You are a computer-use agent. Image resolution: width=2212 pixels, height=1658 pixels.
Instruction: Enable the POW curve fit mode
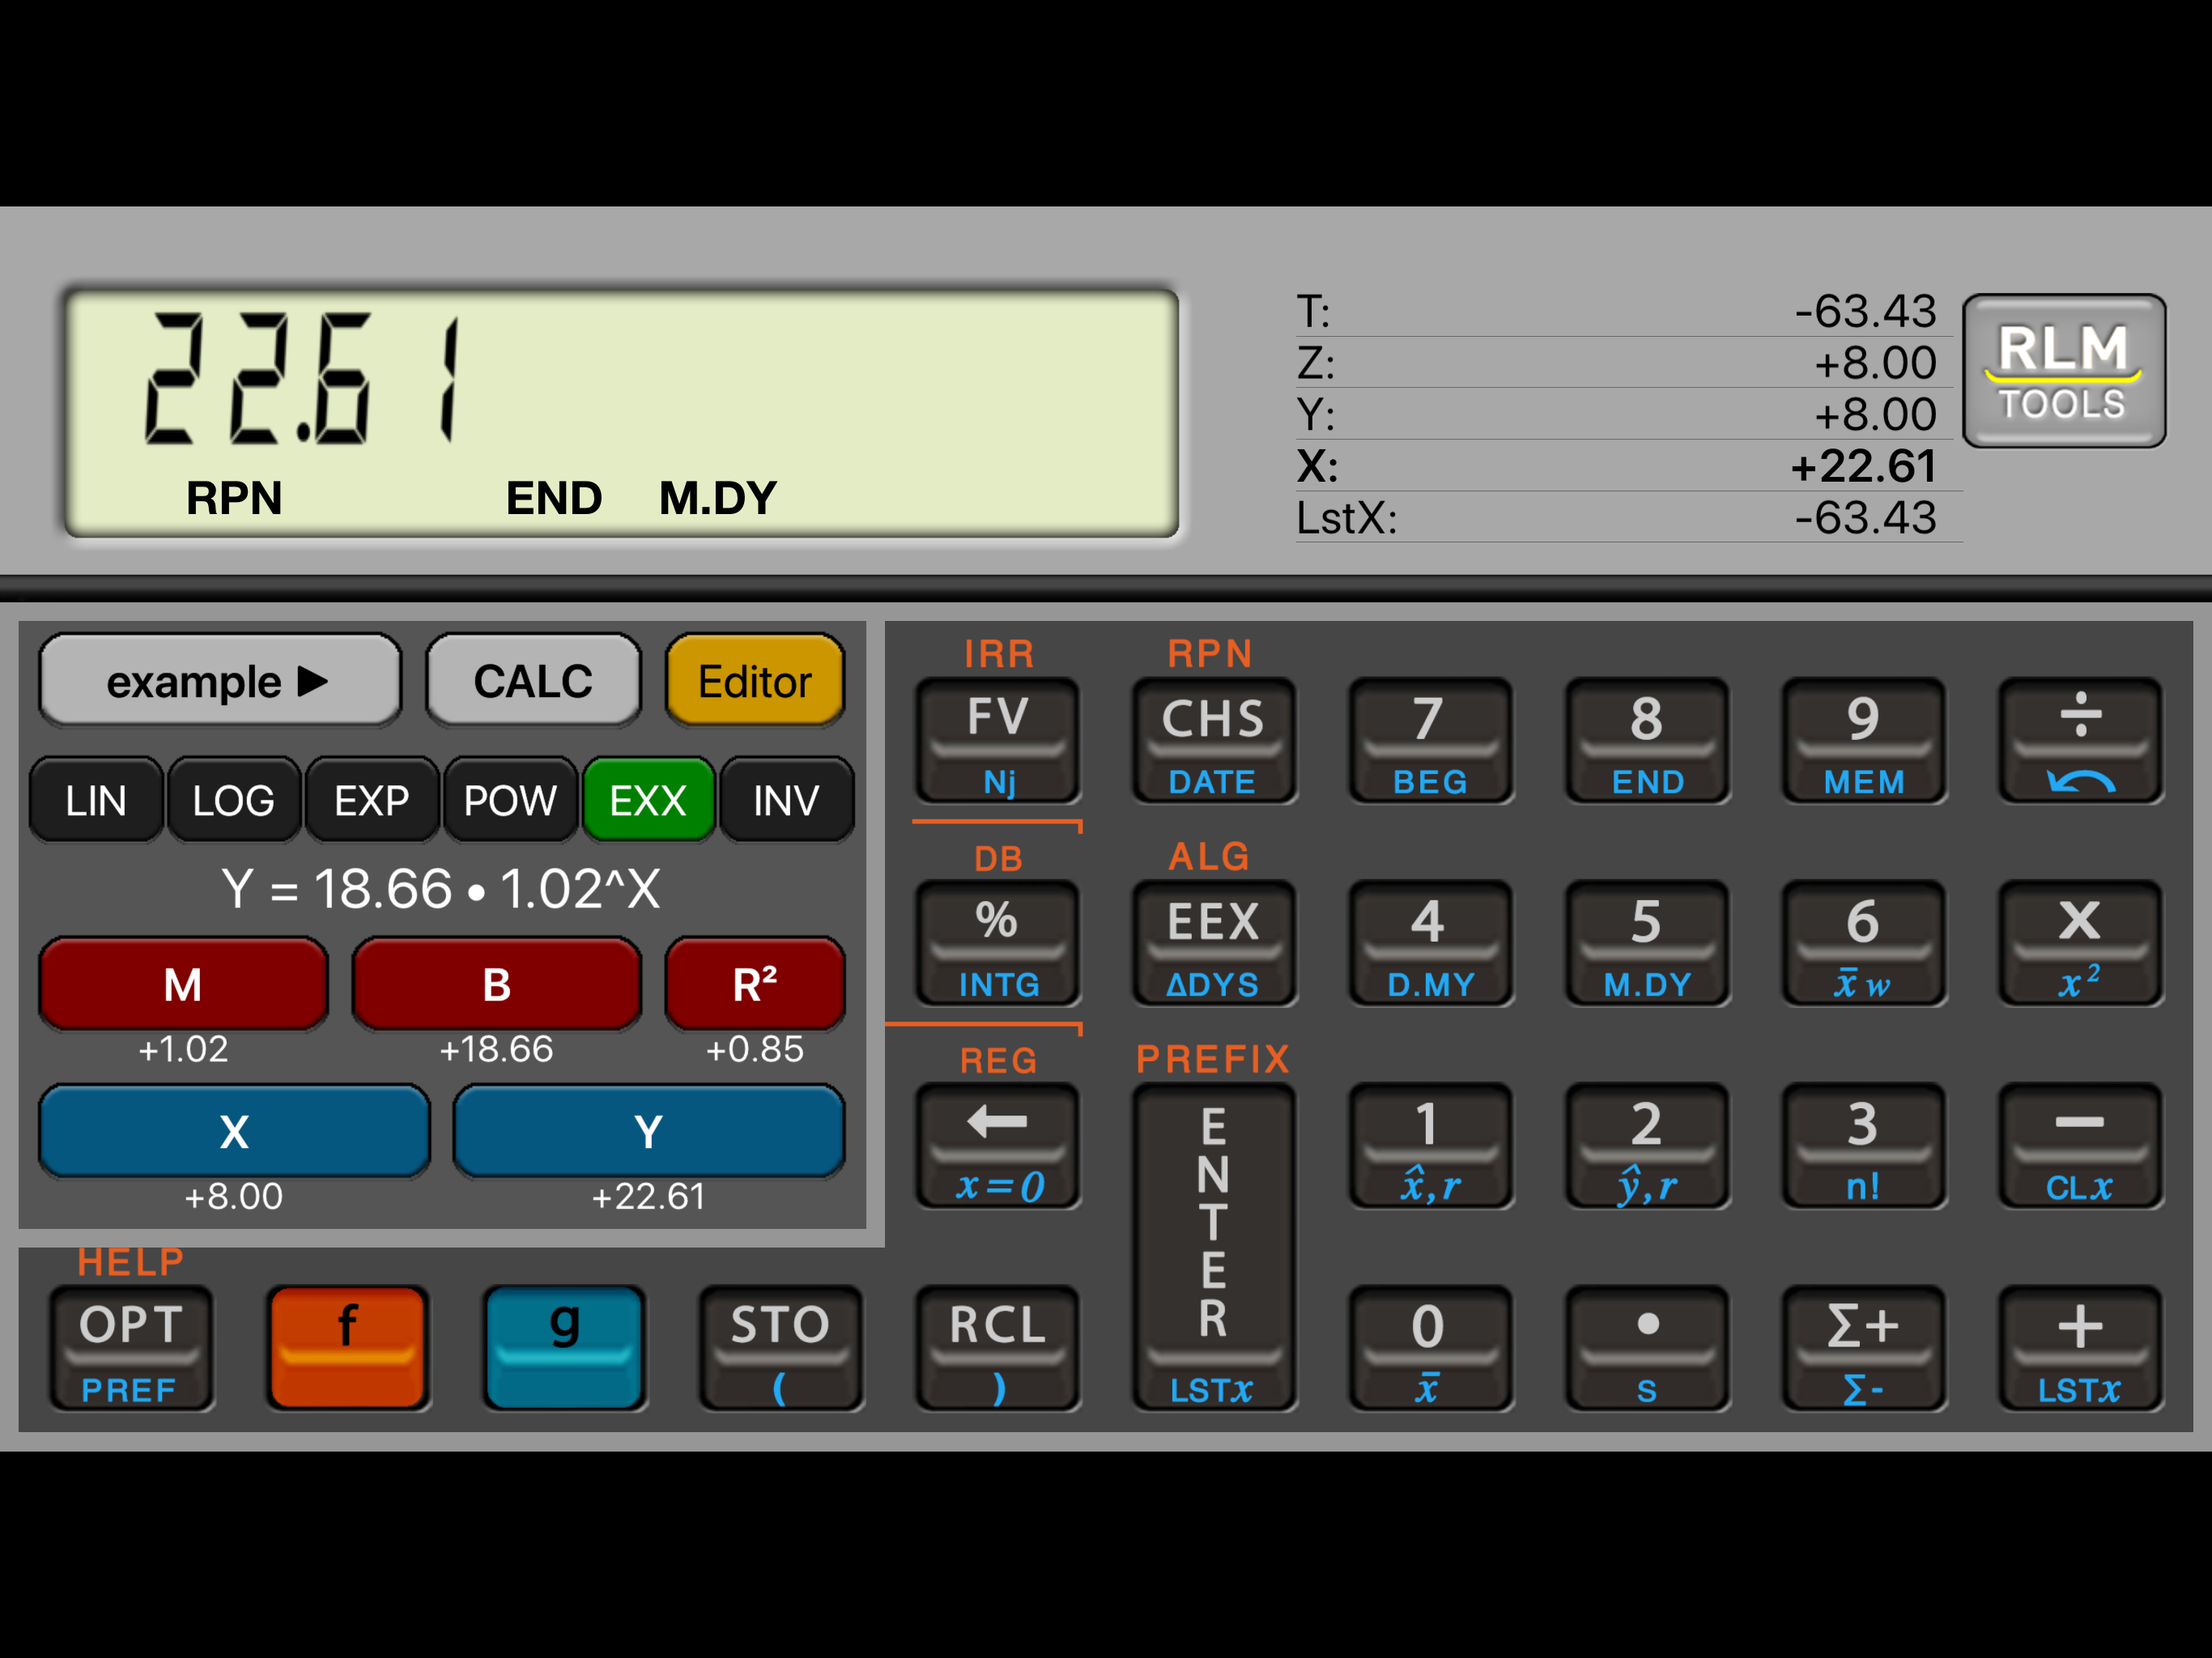tap(510, 800)
